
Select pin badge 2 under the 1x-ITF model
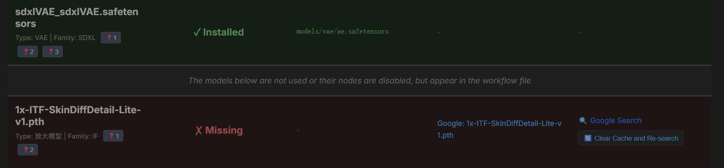[27, 150]
